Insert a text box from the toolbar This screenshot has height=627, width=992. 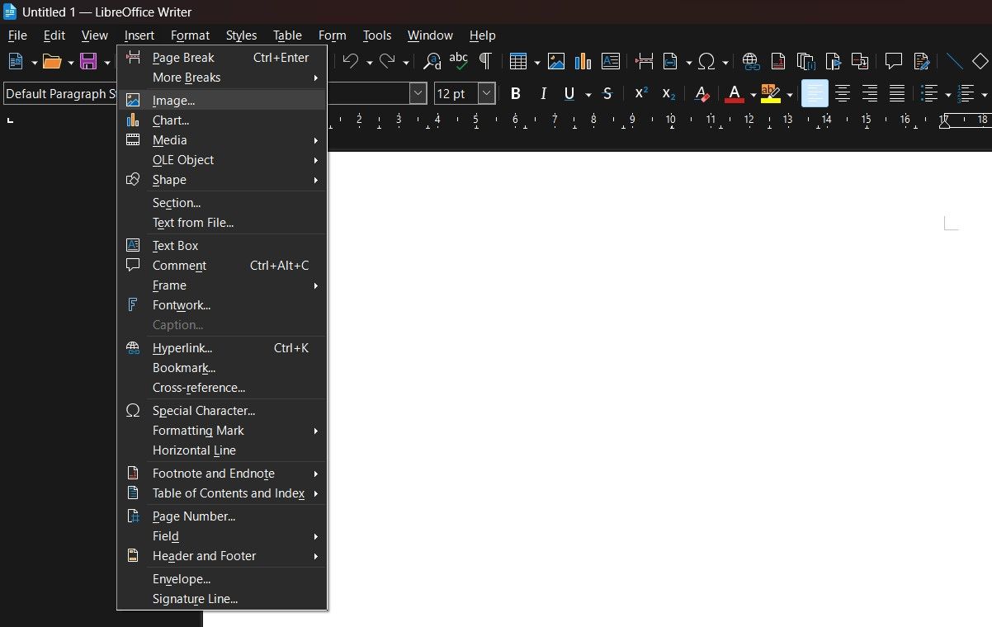[x=611, y=61]
